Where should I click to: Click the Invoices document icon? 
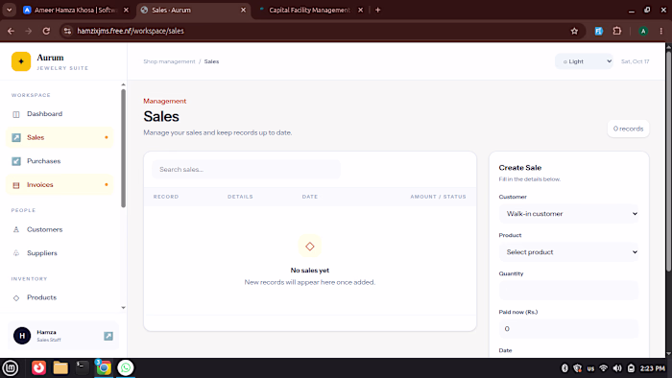[x=16, y=185]
